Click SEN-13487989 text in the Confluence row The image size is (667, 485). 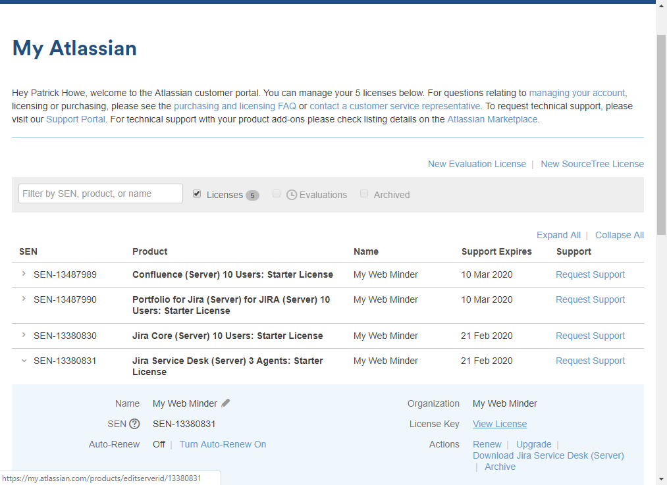(65, 274)
